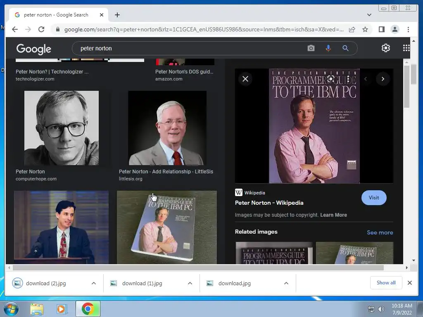Close the downloads bar

[x=409, y=283]
